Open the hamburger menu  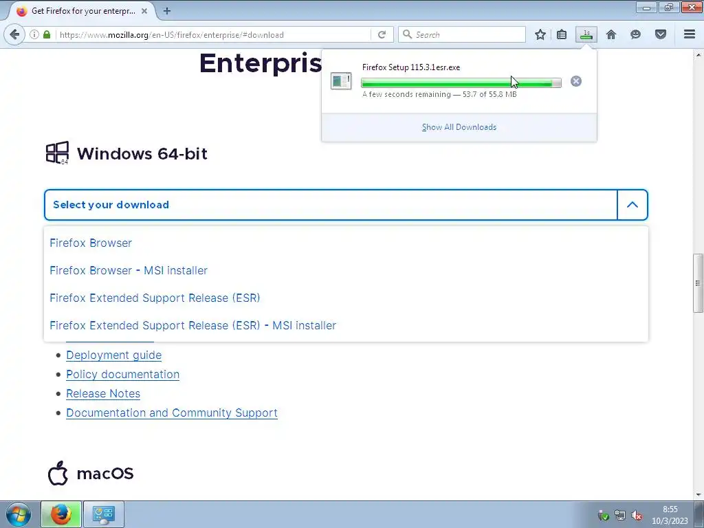pos(690,34)
